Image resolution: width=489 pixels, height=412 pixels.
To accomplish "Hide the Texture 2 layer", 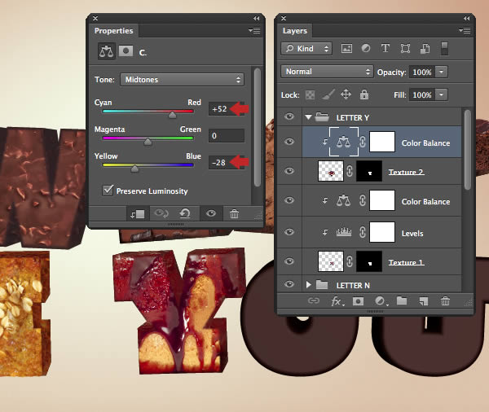I will coord(289,171).
